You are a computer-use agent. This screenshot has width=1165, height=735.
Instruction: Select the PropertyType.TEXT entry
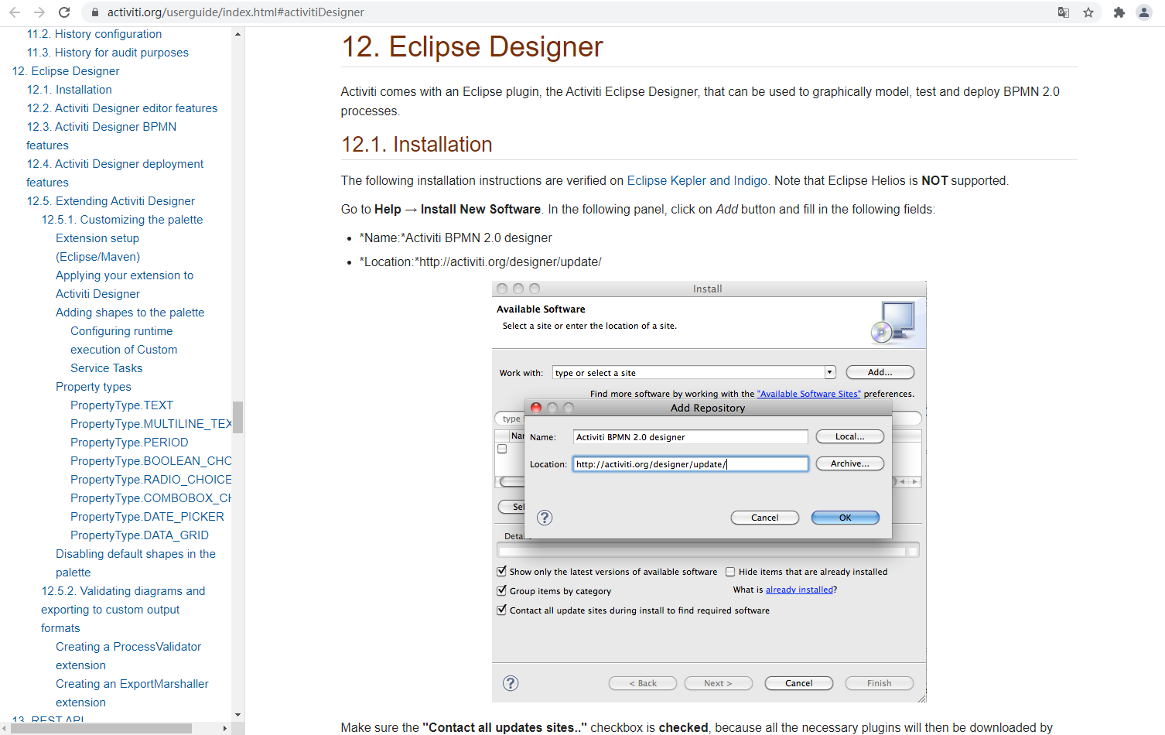121,405
